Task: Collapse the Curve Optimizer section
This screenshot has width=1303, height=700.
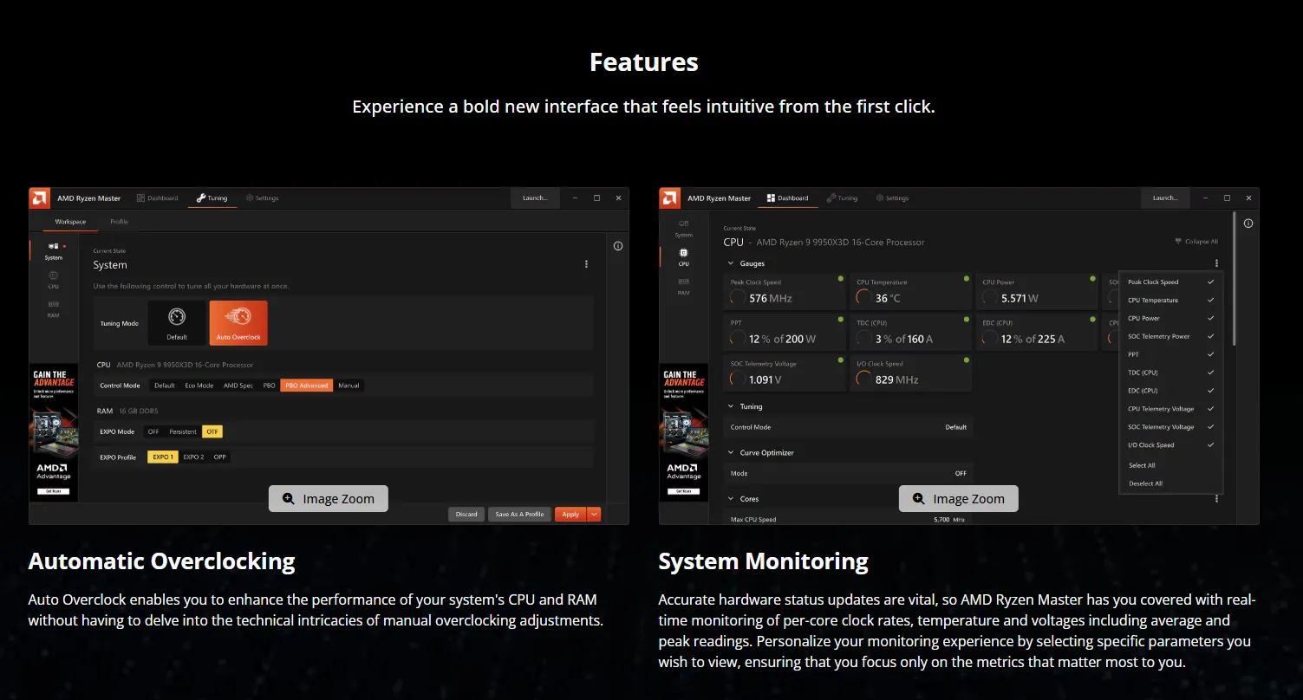Action: 731,452
